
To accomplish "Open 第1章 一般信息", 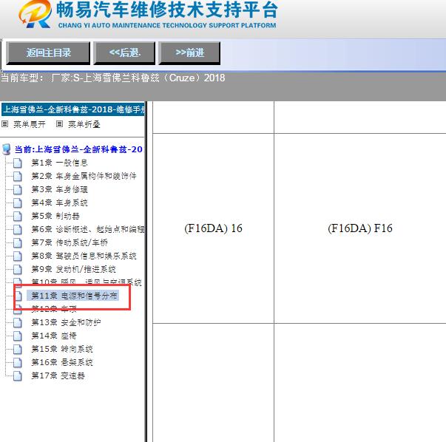I will [59, 163].
